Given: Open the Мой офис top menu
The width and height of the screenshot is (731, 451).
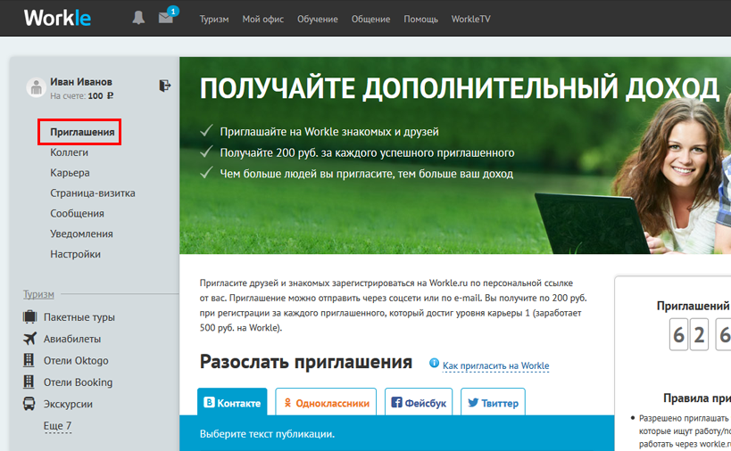Looking at the screenshot, I should 263,19.
